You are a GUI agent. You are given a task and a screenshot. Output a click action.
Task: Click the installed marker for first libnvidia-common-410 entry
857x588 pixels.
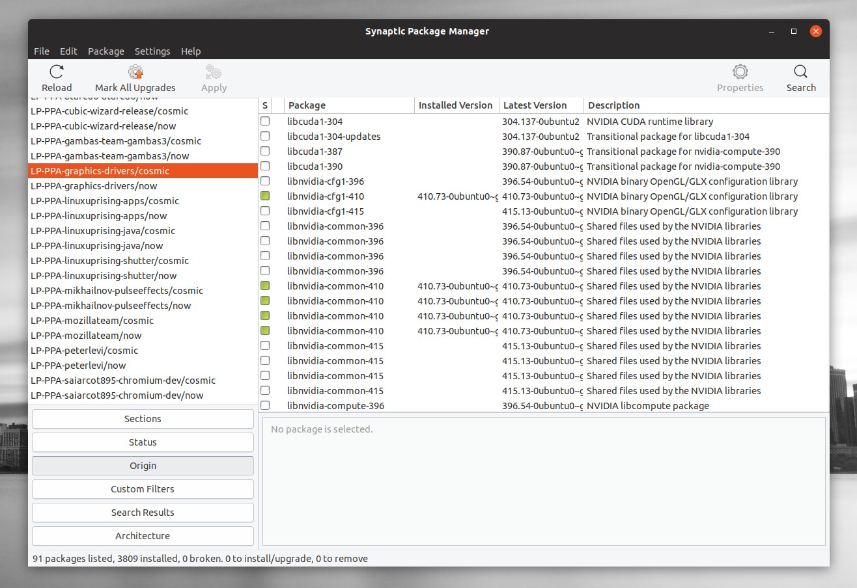(x=265, y=286)
